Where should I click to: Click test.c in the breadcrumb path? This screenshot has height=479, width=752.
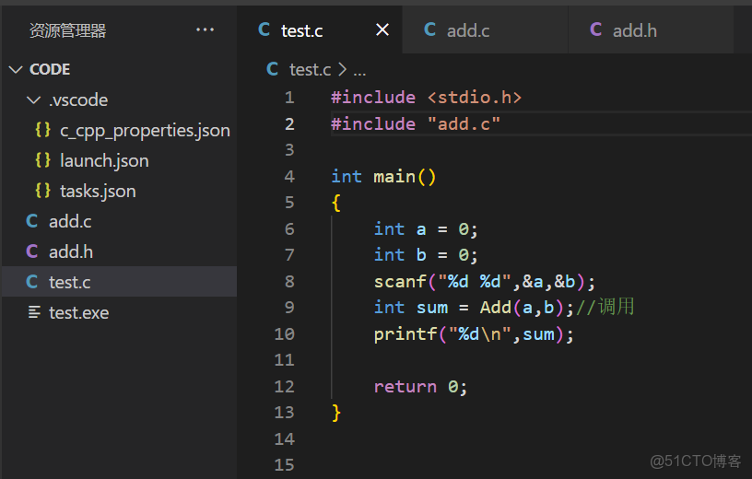[310, 69]
